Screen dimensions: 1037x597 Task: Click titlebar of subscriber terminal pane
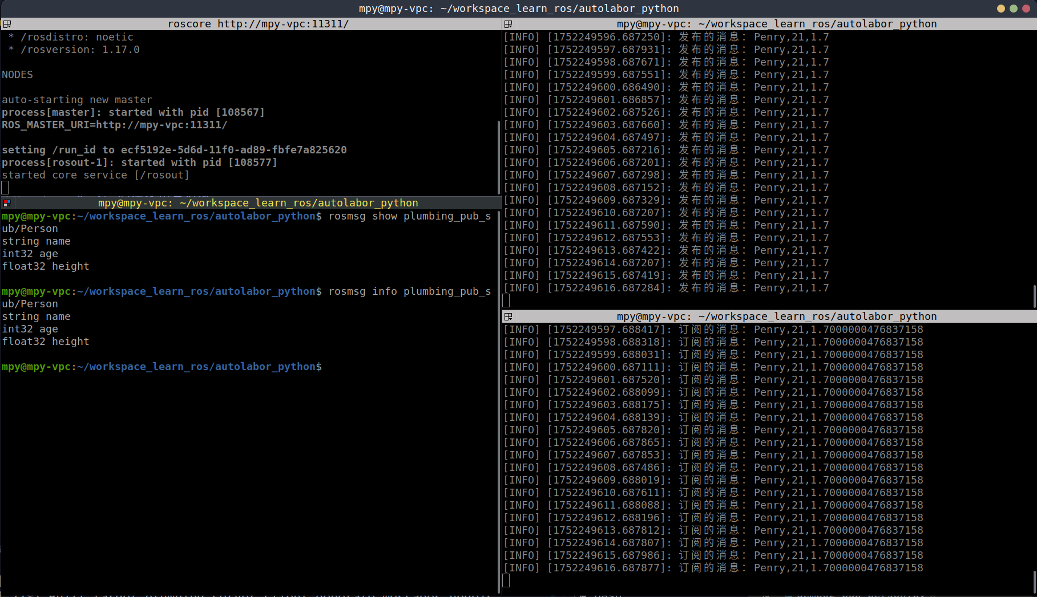pyautogui.click(x=776, y=316)
